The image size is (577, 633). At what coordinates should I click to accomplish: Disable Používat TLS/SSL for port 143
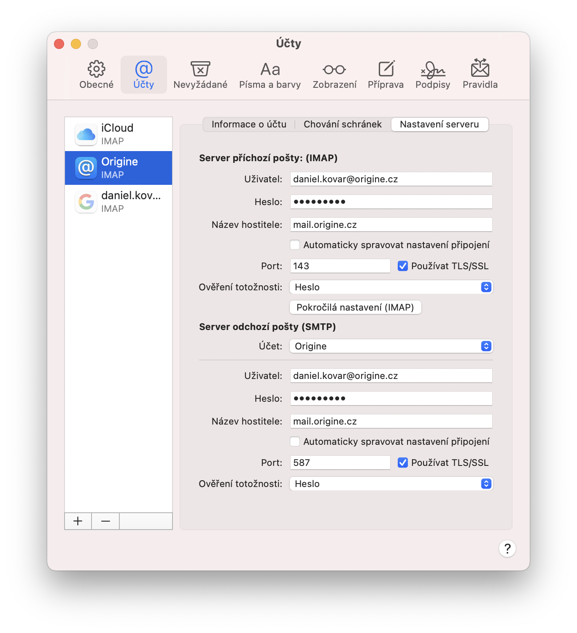(x=403, y=266)
